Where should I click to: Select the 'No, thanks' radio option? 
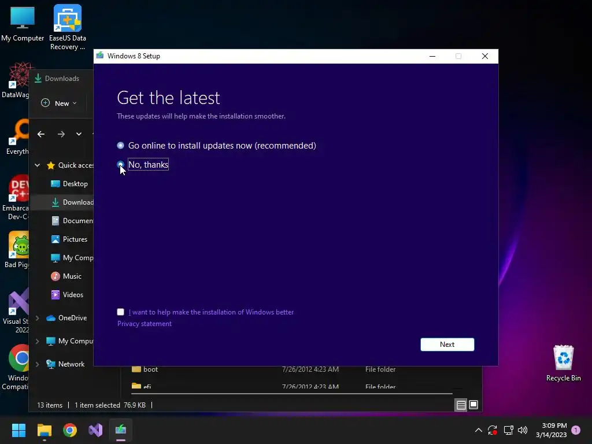tap(120, 165)
